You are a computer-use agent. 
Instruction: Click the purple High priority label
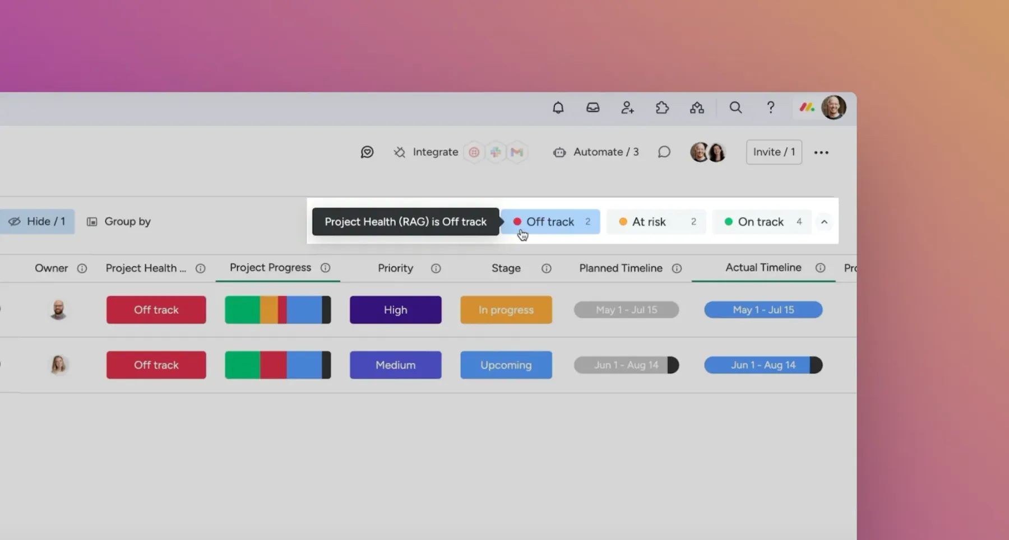click(395, 310)
